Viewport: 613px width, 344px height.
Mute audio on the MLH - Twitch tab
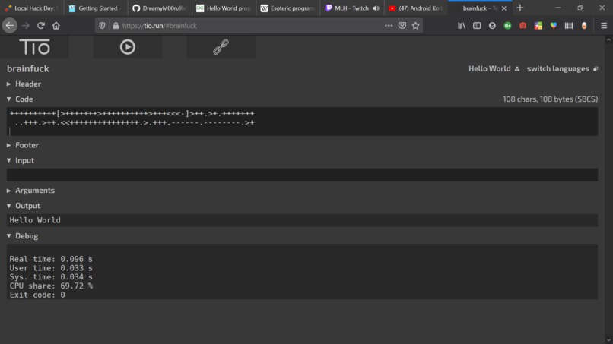click(376, 8)
